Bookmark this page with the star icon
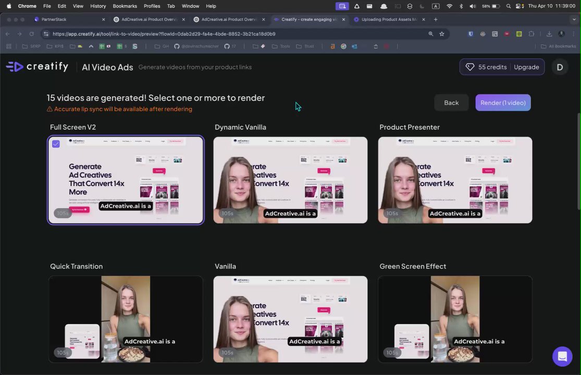This screenshot has height=375, width=581. pyautogui.click(x=442, y=34)
